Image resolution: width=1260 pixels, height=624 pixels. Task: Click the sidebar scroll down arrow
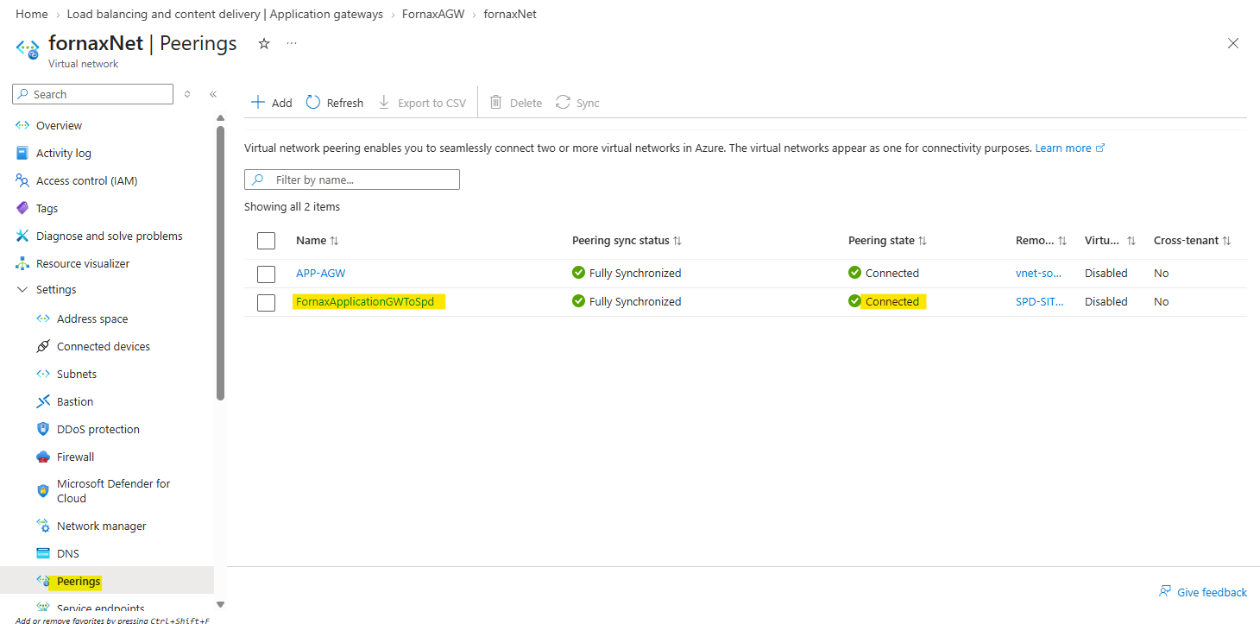(x=220, y=604)
